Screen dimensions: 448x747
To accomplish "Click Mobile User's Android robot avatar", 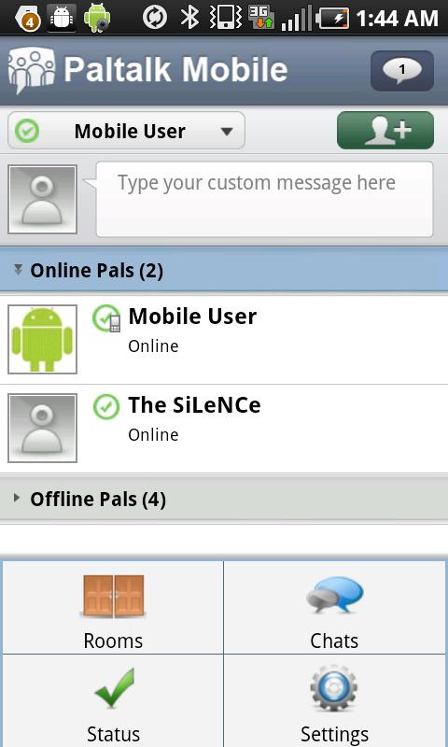I will pyautogui.click(x=42, y=339).
